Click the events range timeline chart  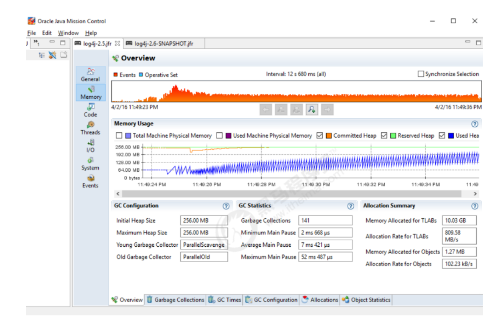(296, 92)
